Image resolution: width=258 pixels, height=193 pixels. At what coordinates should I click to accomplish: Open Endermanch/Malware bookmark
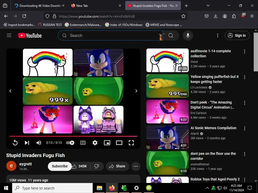[x=83, y=25]
